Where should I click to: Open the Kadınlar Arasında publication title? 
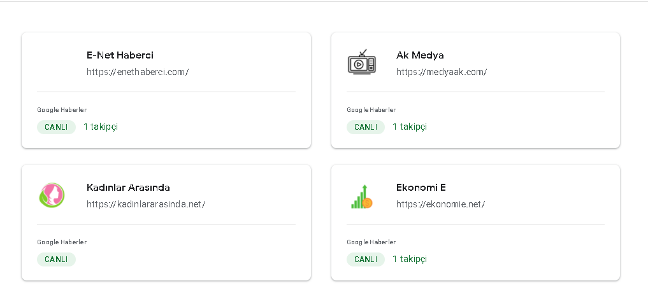point(128,187)
